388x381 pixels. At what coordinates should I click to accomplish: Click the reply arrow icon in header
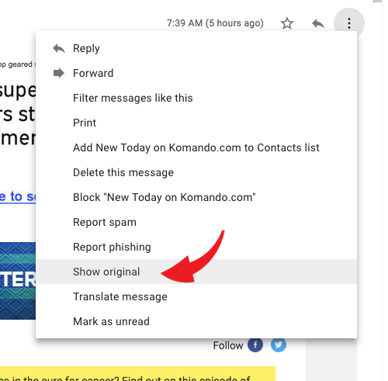[318, 23]
